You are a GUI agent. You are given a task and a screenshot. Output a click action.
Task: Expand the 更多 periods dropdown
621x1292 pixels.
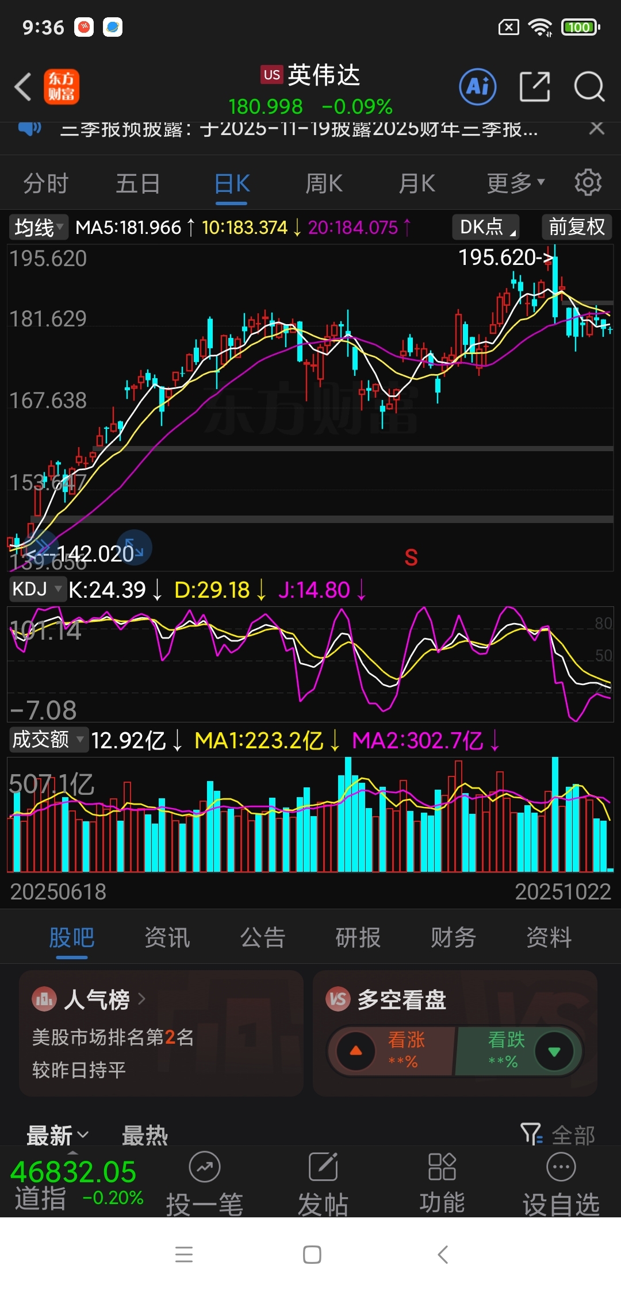point(516,183)
